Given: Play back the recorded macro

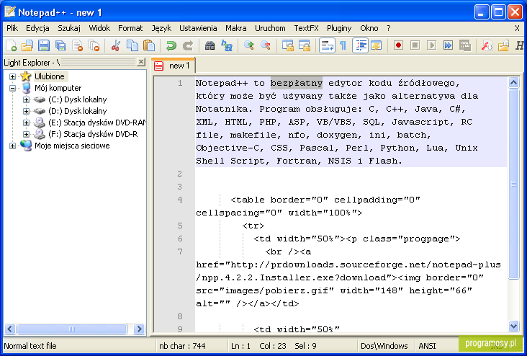Looking at the screenshot, I should tap(431, 45).
